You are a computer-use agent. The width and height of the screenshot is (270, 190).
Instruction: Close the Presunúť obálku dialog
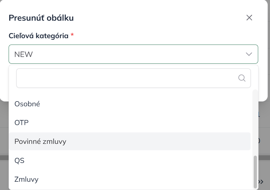coord(249,18)
